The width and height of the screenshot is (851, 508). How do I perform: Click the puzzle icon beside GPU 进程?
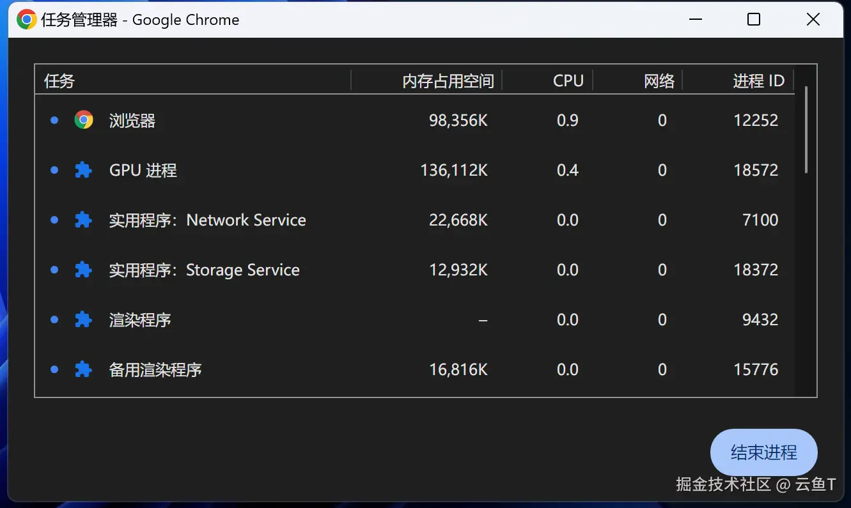click(83, 170)
